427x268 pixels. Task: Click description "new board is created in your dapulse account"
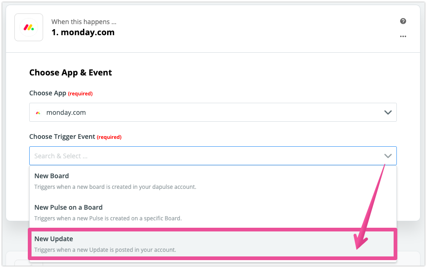pos(115,187)
